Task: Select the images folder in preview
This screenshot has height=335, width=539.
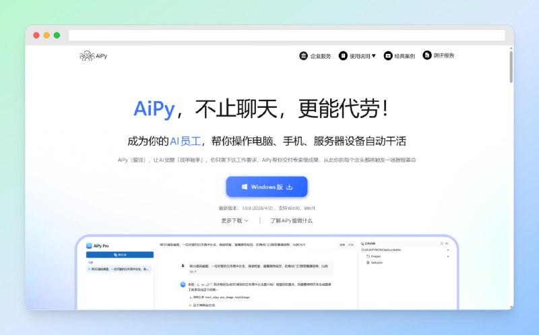Action: (x=374, y=256)
